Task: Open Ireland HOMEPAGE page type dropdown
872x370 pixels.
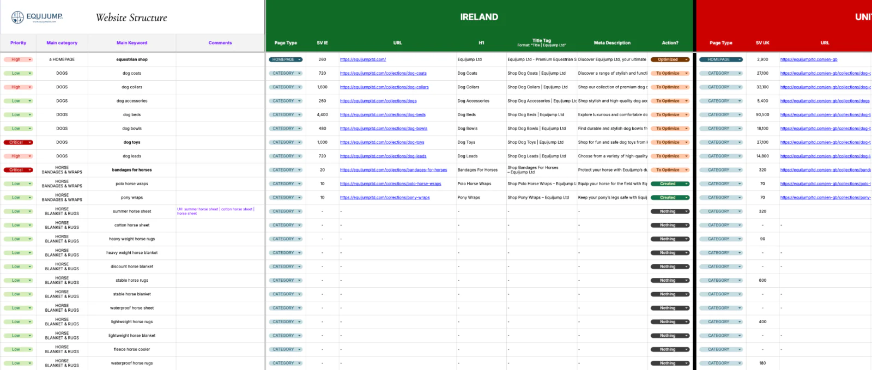Action: [x=286, y=59]
